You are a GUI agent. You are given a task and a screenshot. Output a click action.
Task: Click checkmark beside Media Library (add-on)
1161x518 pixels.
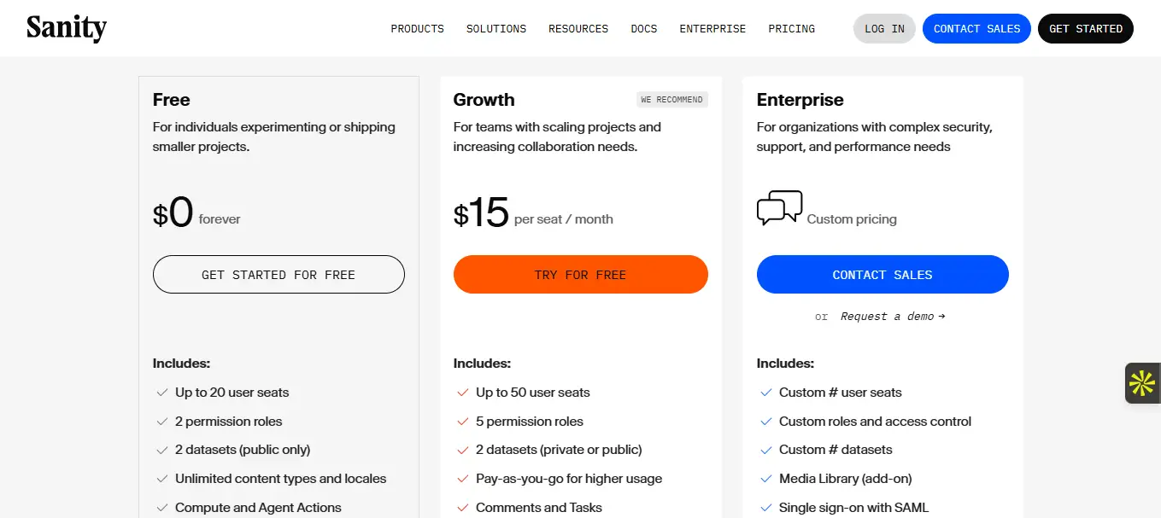pos(765,479)
